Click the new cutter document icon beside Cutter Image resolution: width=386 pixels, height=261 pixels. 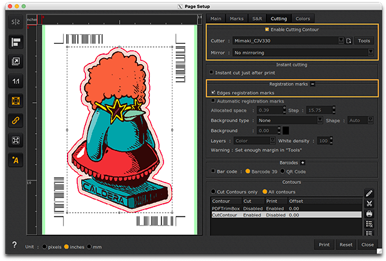click(x=349, y=41)
